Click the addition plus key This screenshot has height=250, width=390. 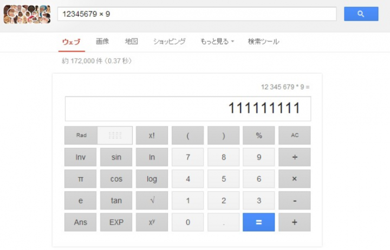pyautogui.click(x=295, y=222)
